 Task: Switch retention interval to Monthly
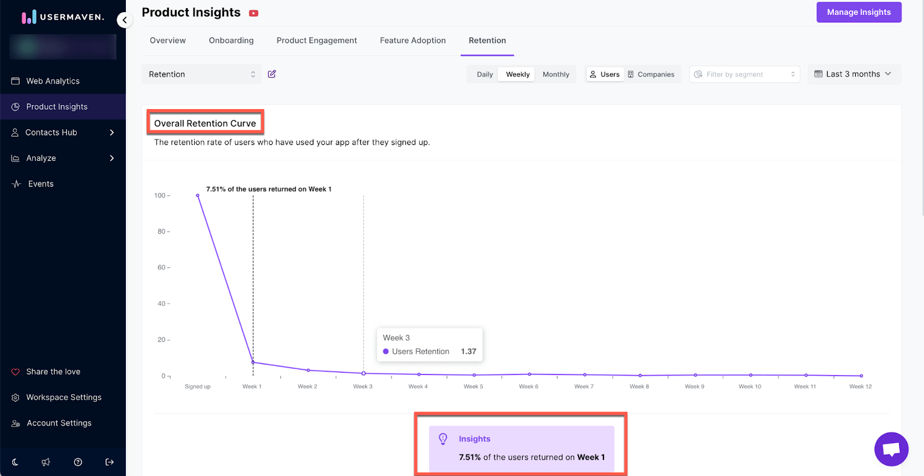click(x=556, y=74)
